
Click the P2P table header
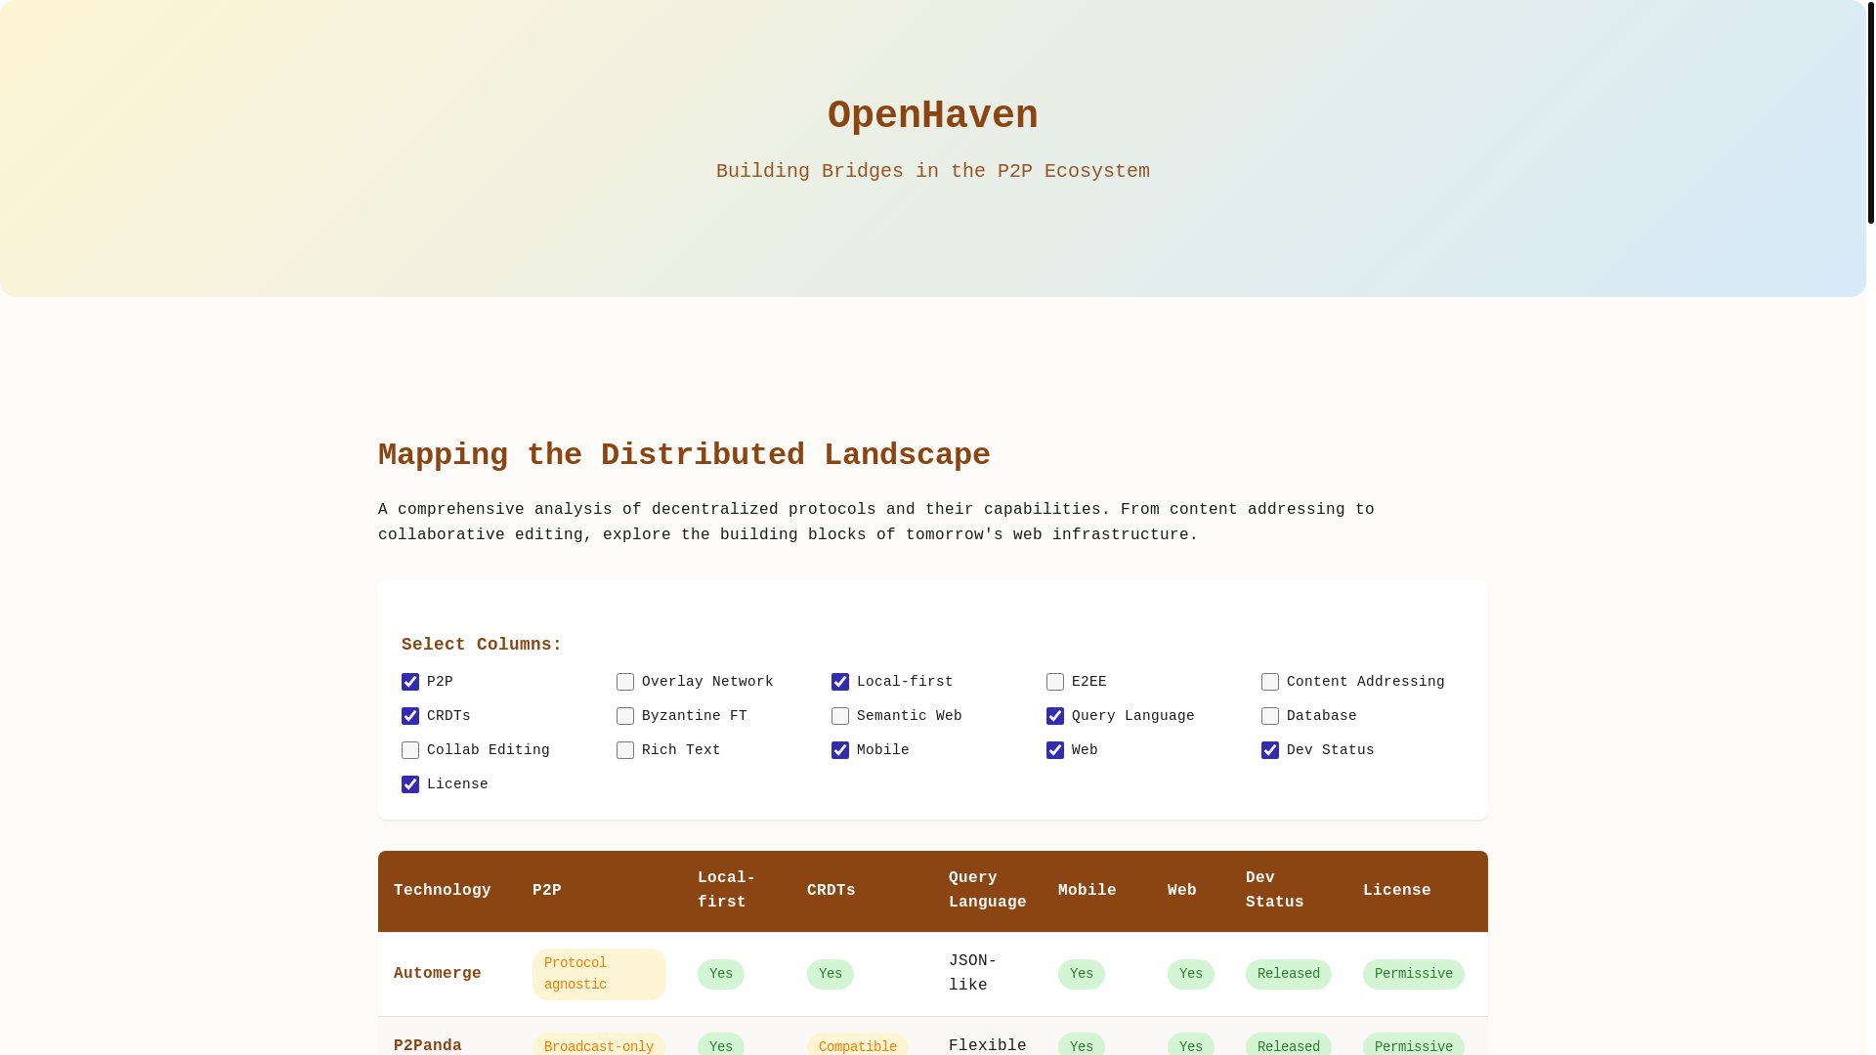pyautogui.click(x=599, y=891)
